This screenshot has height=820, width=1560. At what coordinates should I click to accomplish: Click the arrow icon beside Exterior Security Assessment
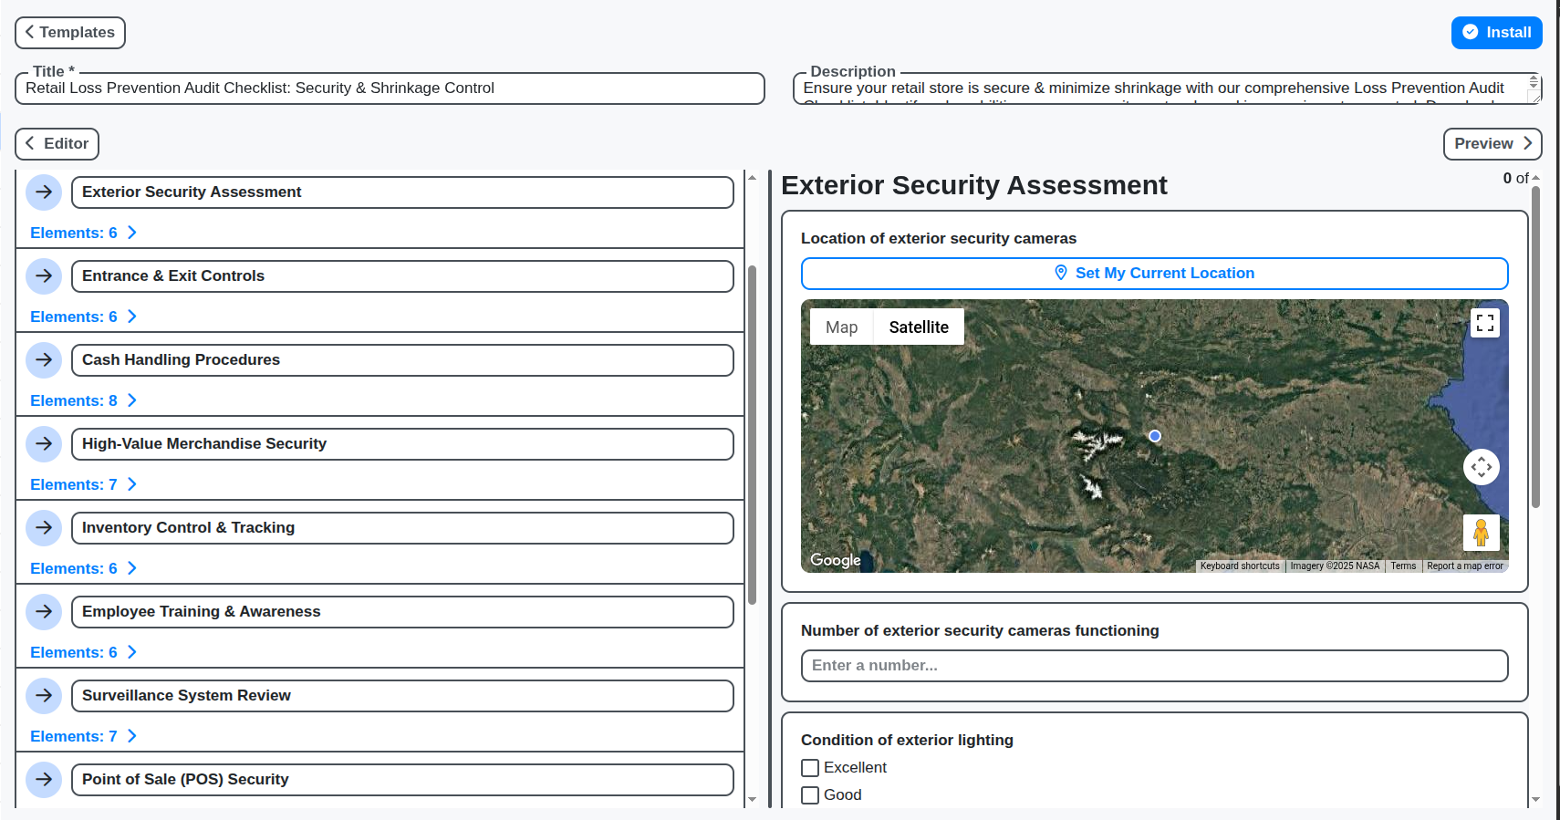point(44,192)
